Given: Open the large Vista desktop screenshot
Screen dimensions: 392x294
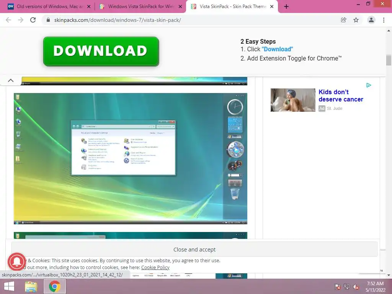Looking at the screenshot, I should click(131, 158).
